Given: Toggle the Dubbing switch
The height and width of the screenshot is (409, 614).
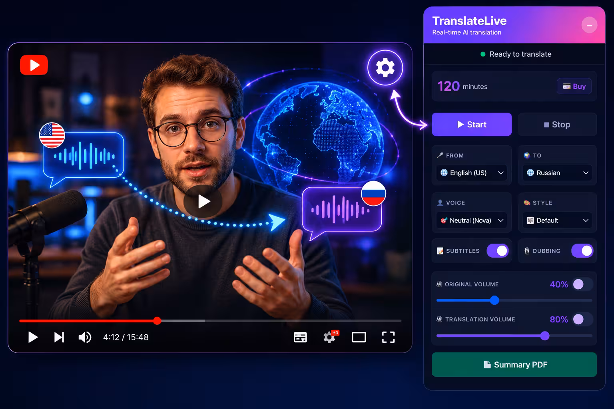Looking at the screenshot, I should coord(582,251).
